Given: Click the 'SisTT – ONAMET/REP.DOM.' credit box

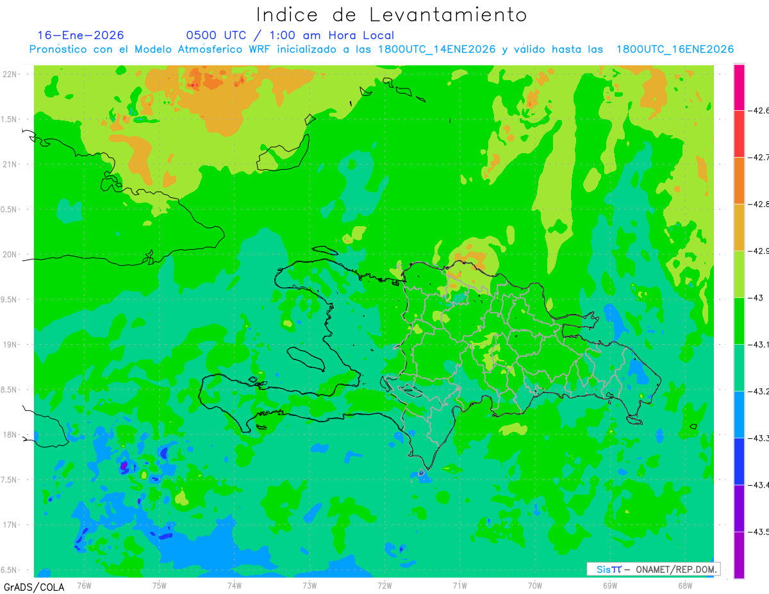Looking at the screenshot, I should point(653,568).
